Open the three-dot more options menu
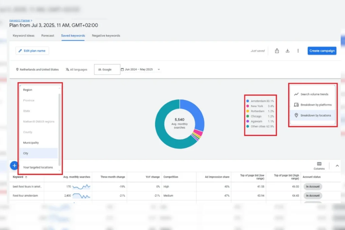The height and width of the screenshot is (230, 345). [298, 51]
